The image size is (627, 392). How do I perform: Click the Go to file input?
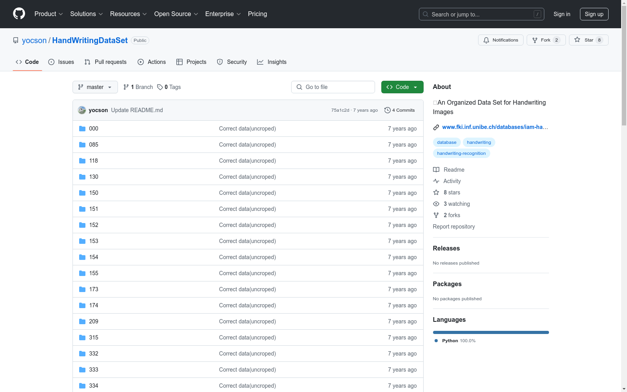point(333,87)
